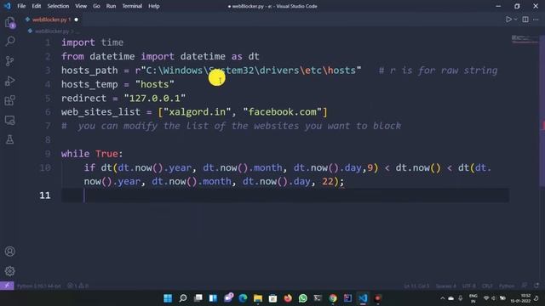The image size is (545, 306).
Task: Open the taskbar clock and date
Action: [x=520, y=298]
